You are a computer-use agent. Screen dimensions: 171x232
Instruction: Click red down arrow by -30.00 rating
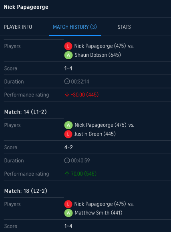coord(67,94)
